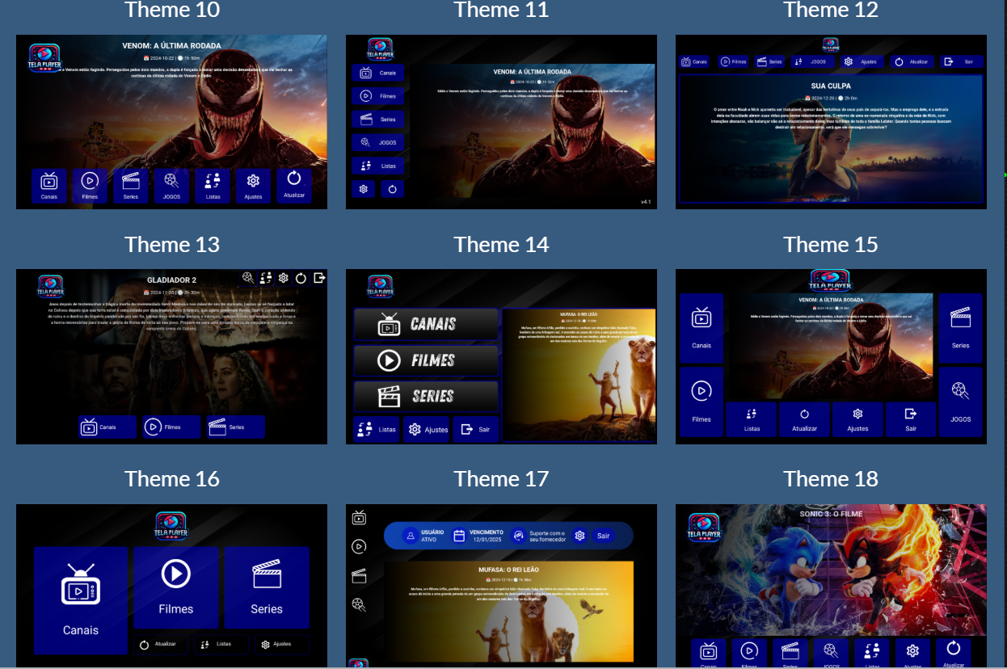Screen dimensions: 1007x669
Task: Open the Series clapperboard tile in Theme 16
Action: 266,587
